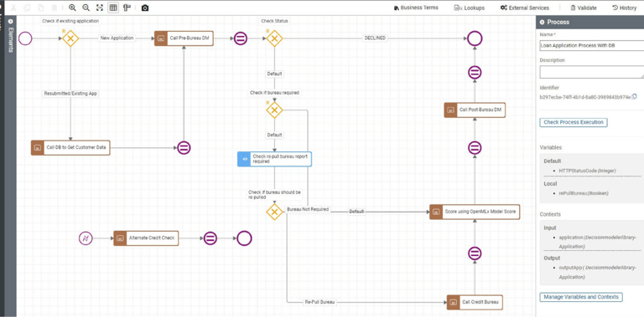The image size is (644, 317).
Task: Copy the process identifier
Action: [x=635, y=97]
